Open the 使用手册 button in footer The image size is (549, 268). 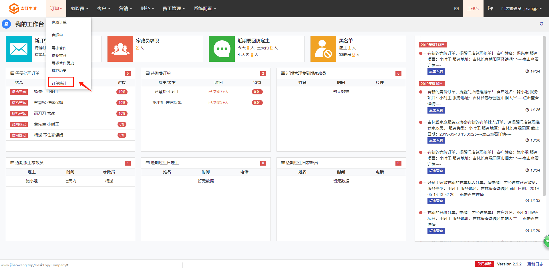coord(484,264)
